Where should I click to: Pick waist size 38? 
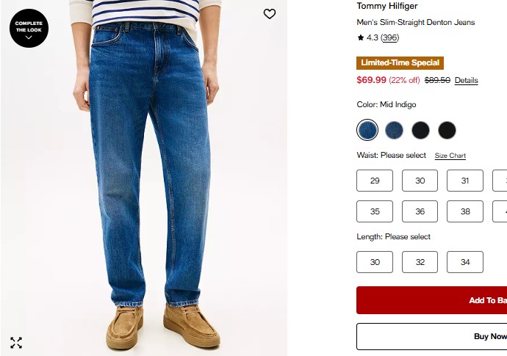(x=465, y=211)
